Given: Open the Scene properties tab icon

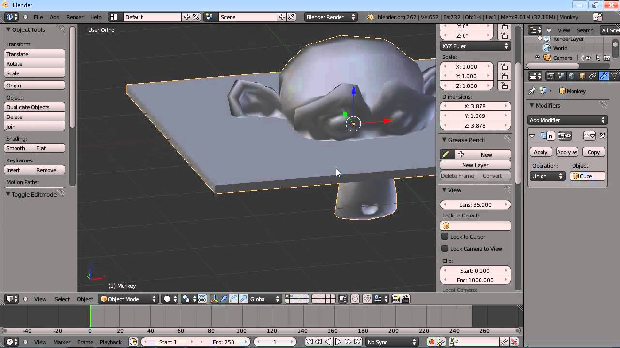Looking at the screenshot, I should [561, 76].
